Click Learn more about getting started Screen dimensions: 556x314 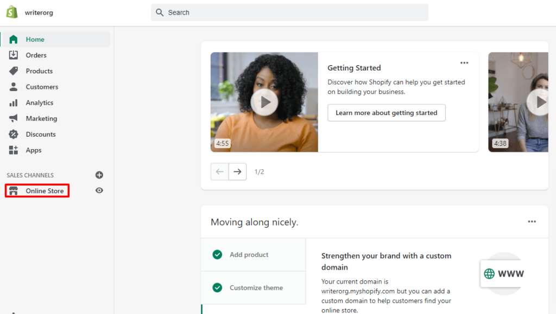(386, 113)
